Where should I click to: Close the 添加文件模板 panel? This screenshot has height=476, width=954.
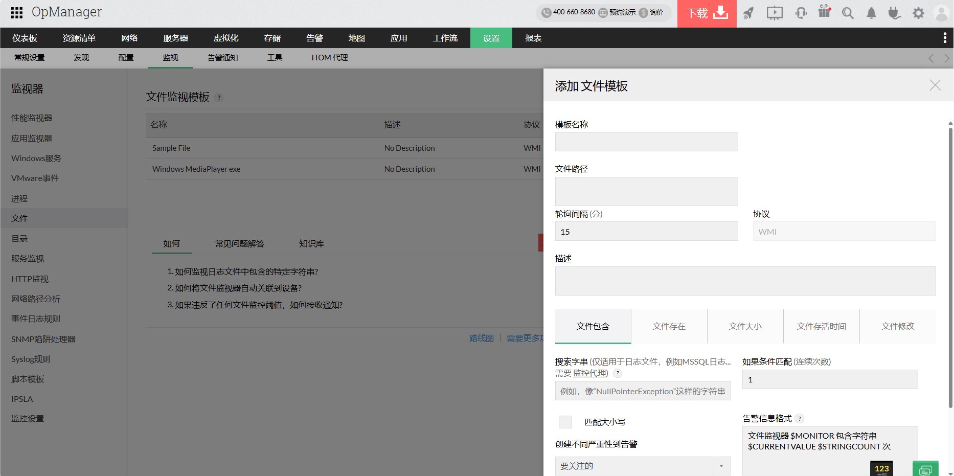point(935,85)
